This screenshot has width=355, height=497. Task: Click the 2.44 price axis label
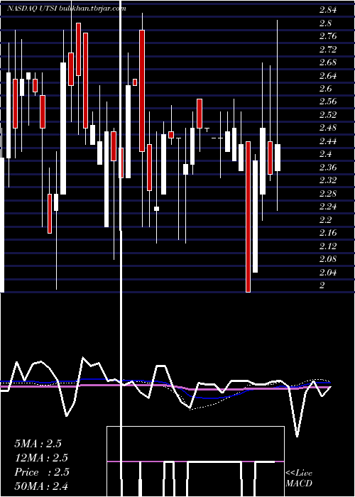[328, 141]
